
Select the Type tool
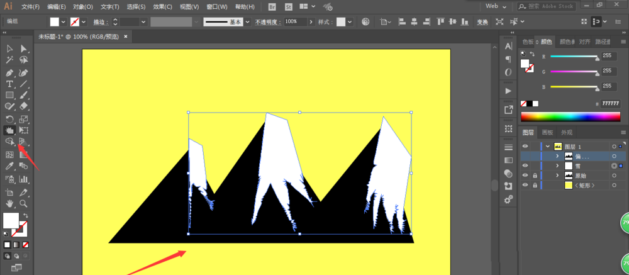click(9, 84)
